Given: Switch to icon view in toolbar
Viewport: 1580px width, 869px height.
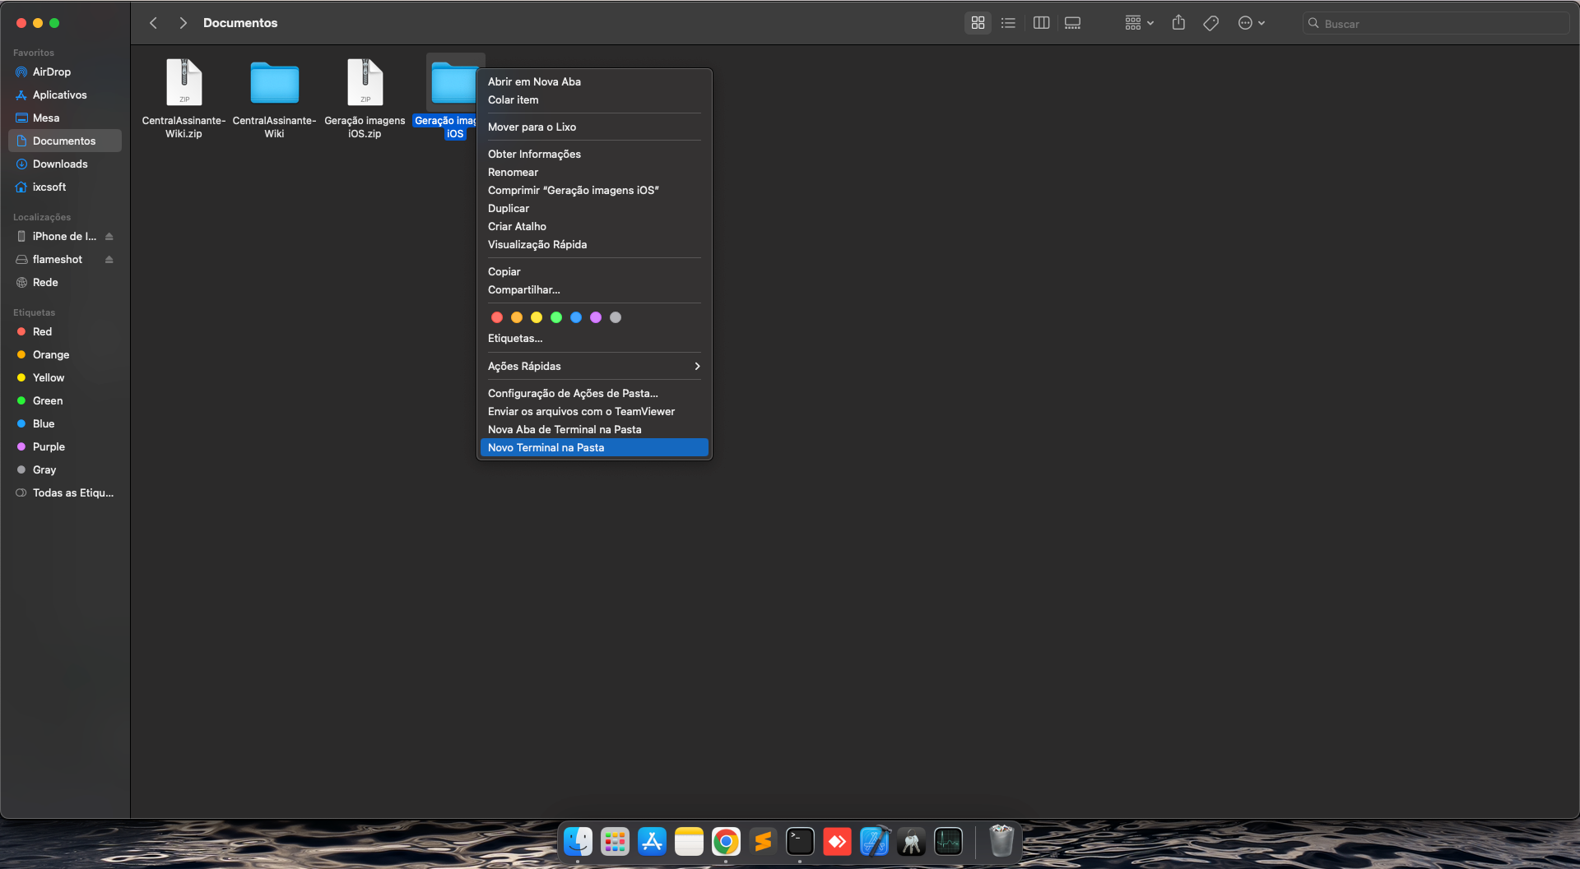Looking at the screenshot, I should [x=978, y=23].
